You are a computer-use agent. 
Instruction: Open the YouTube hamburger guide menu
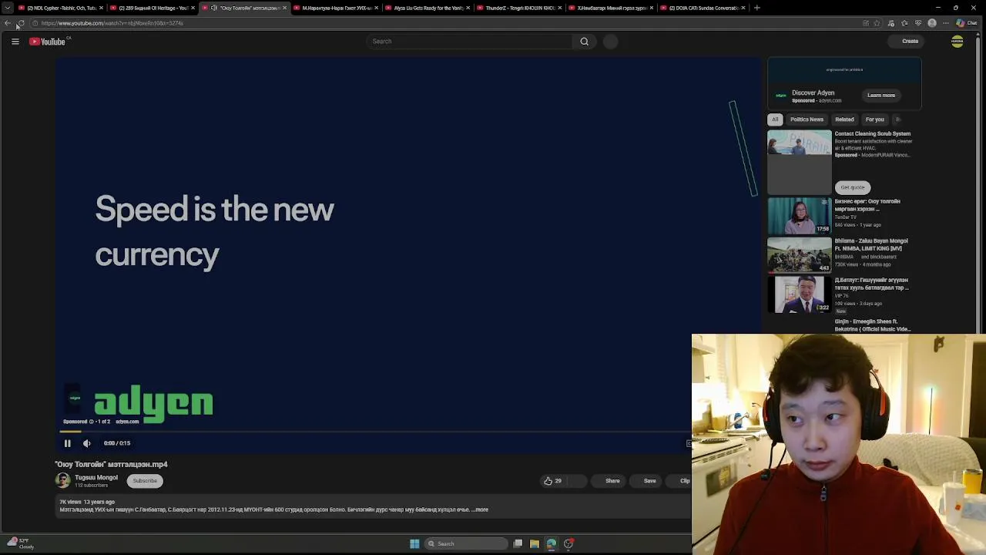[x=15, y=42]
